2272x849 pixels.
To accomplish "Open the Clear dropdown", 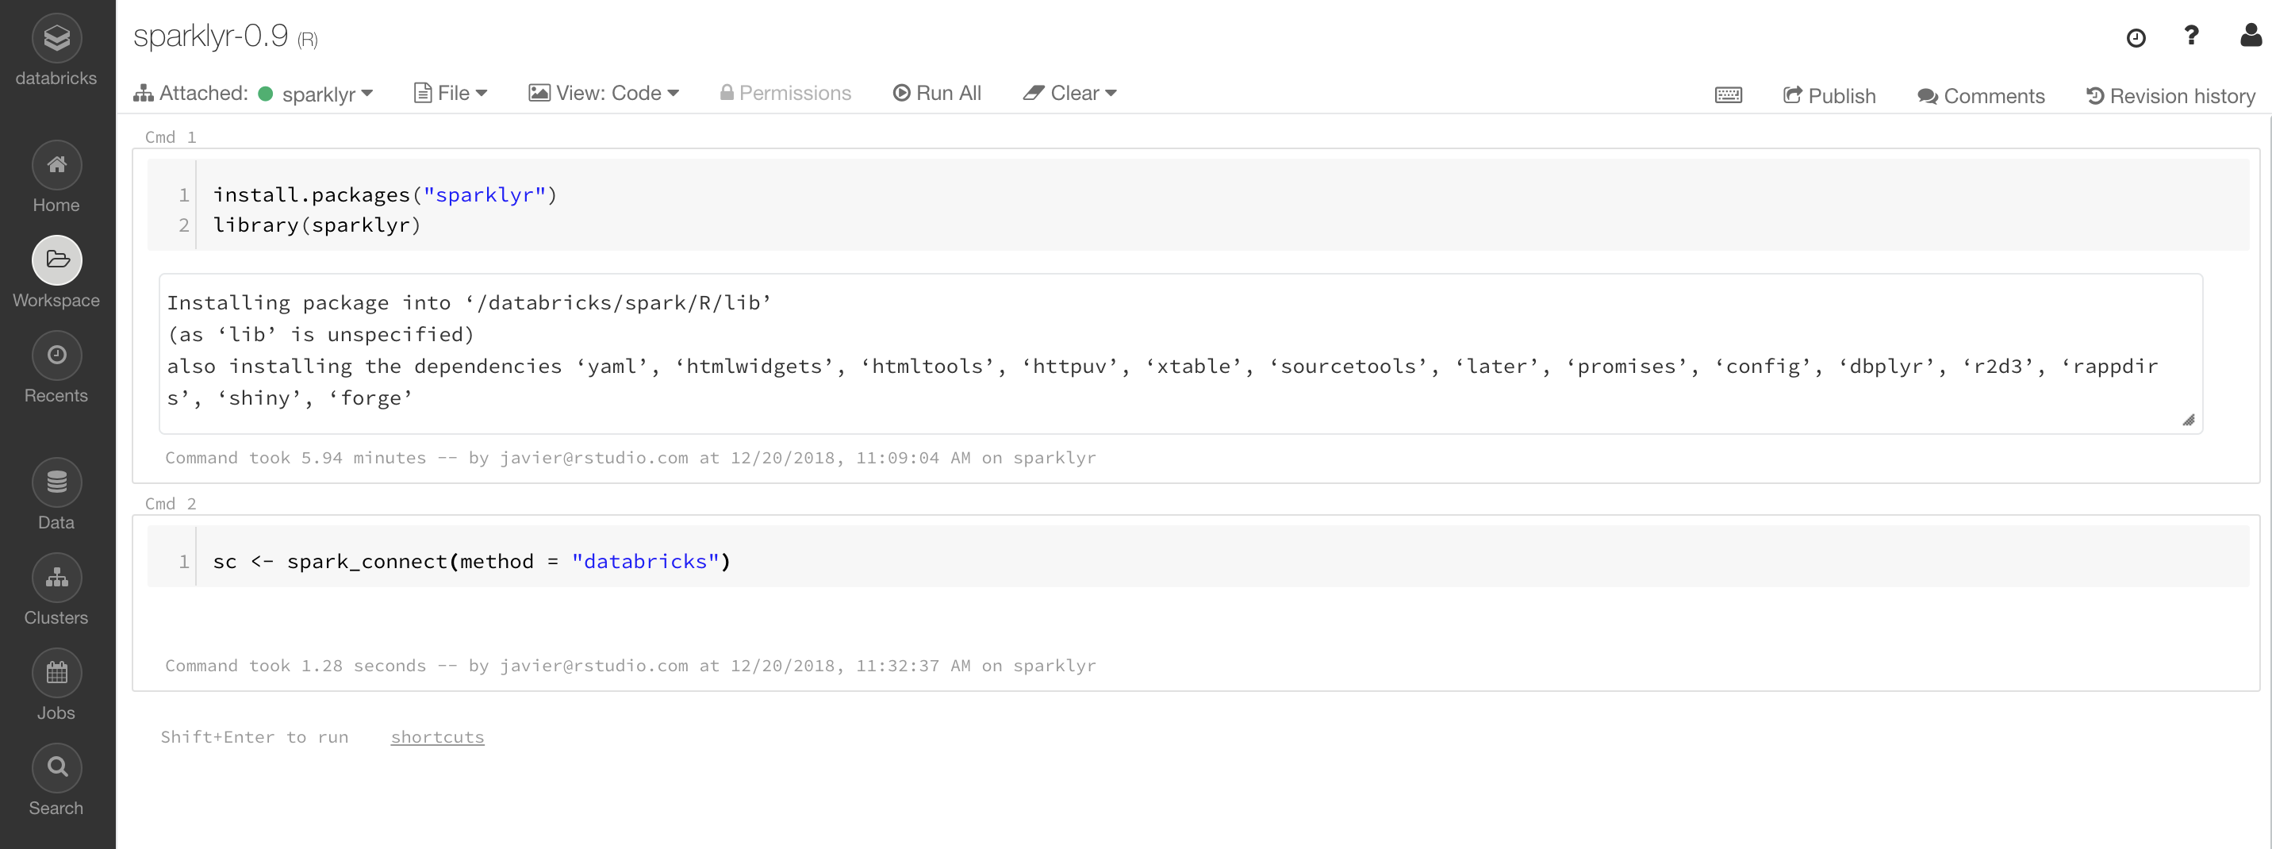I will point(1070,94).
